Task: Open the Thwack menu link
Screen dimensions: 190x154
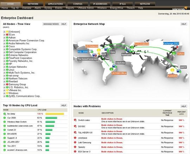Action: 131,8
